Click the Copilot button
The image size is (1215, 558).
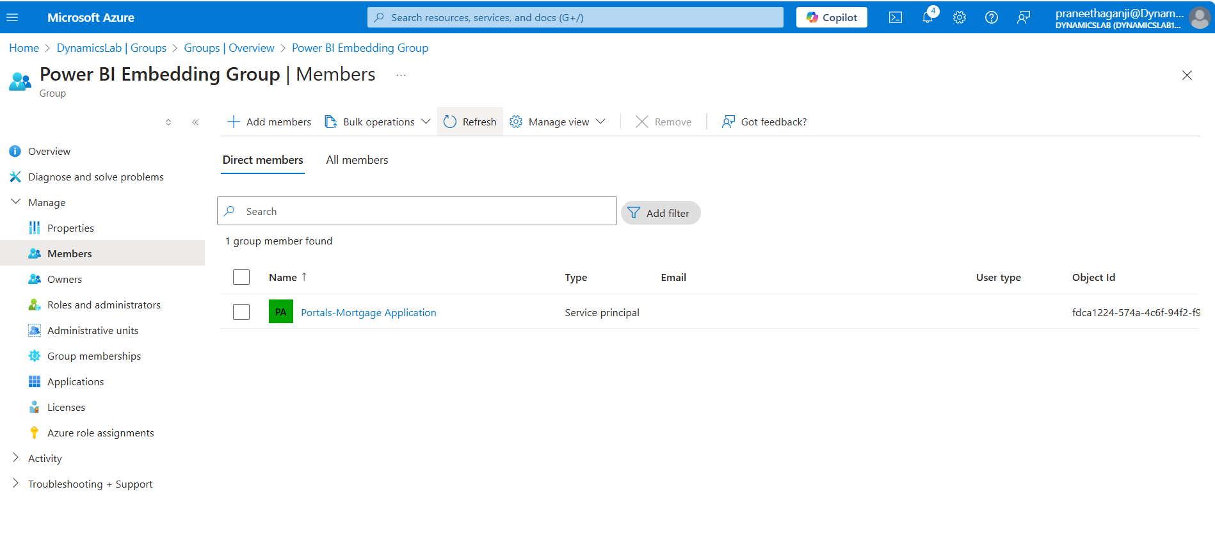831,17
